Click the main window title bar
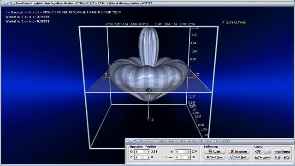This screenshot has width=295, height=166. (147, 3)
